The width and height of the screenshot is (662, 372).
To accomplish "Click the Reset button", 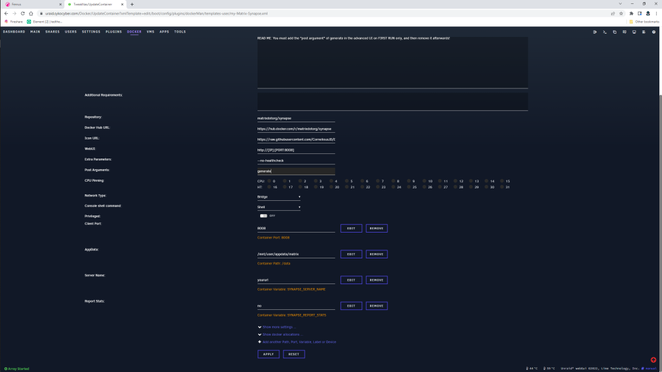I will point(294,354).
